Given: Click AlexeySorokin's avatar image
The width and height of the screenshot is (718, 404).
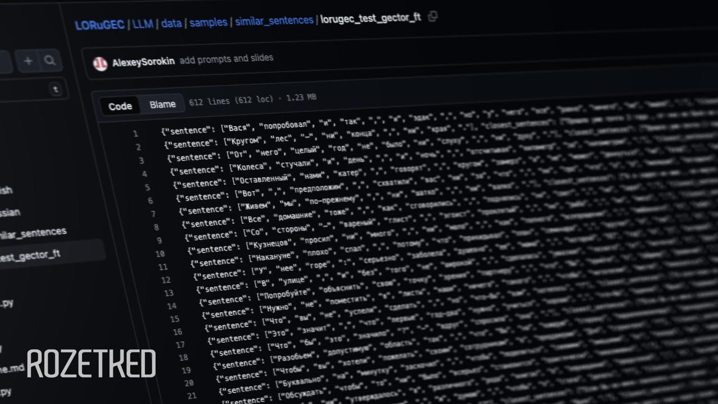Looking at the screenshot, I should click(100, 63).
